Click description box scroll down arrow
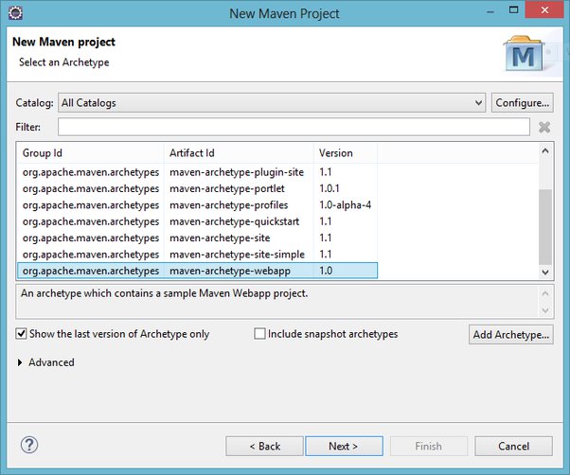570x475 pixels. 545,310
